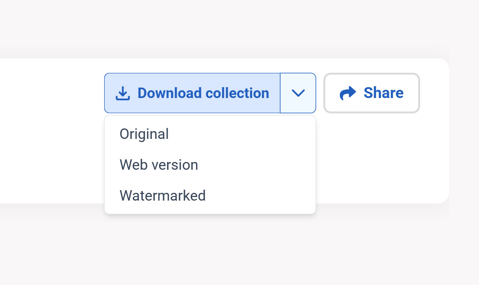479x285 pixels.
Task: Tap the download icon left of Download collection
Action: (x=123, y=93)
